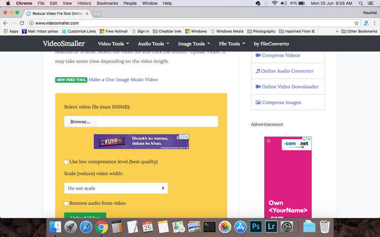The height and width of the screenshot is (237, 380).
Task: Click the Chrome icon in dock
Action: 101,227
